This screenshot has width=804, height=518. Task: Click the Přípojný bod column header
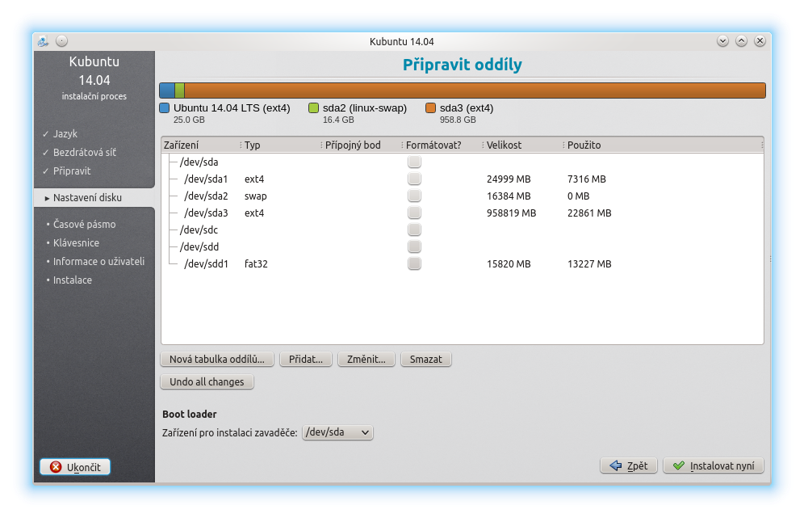tap(362, 145)
